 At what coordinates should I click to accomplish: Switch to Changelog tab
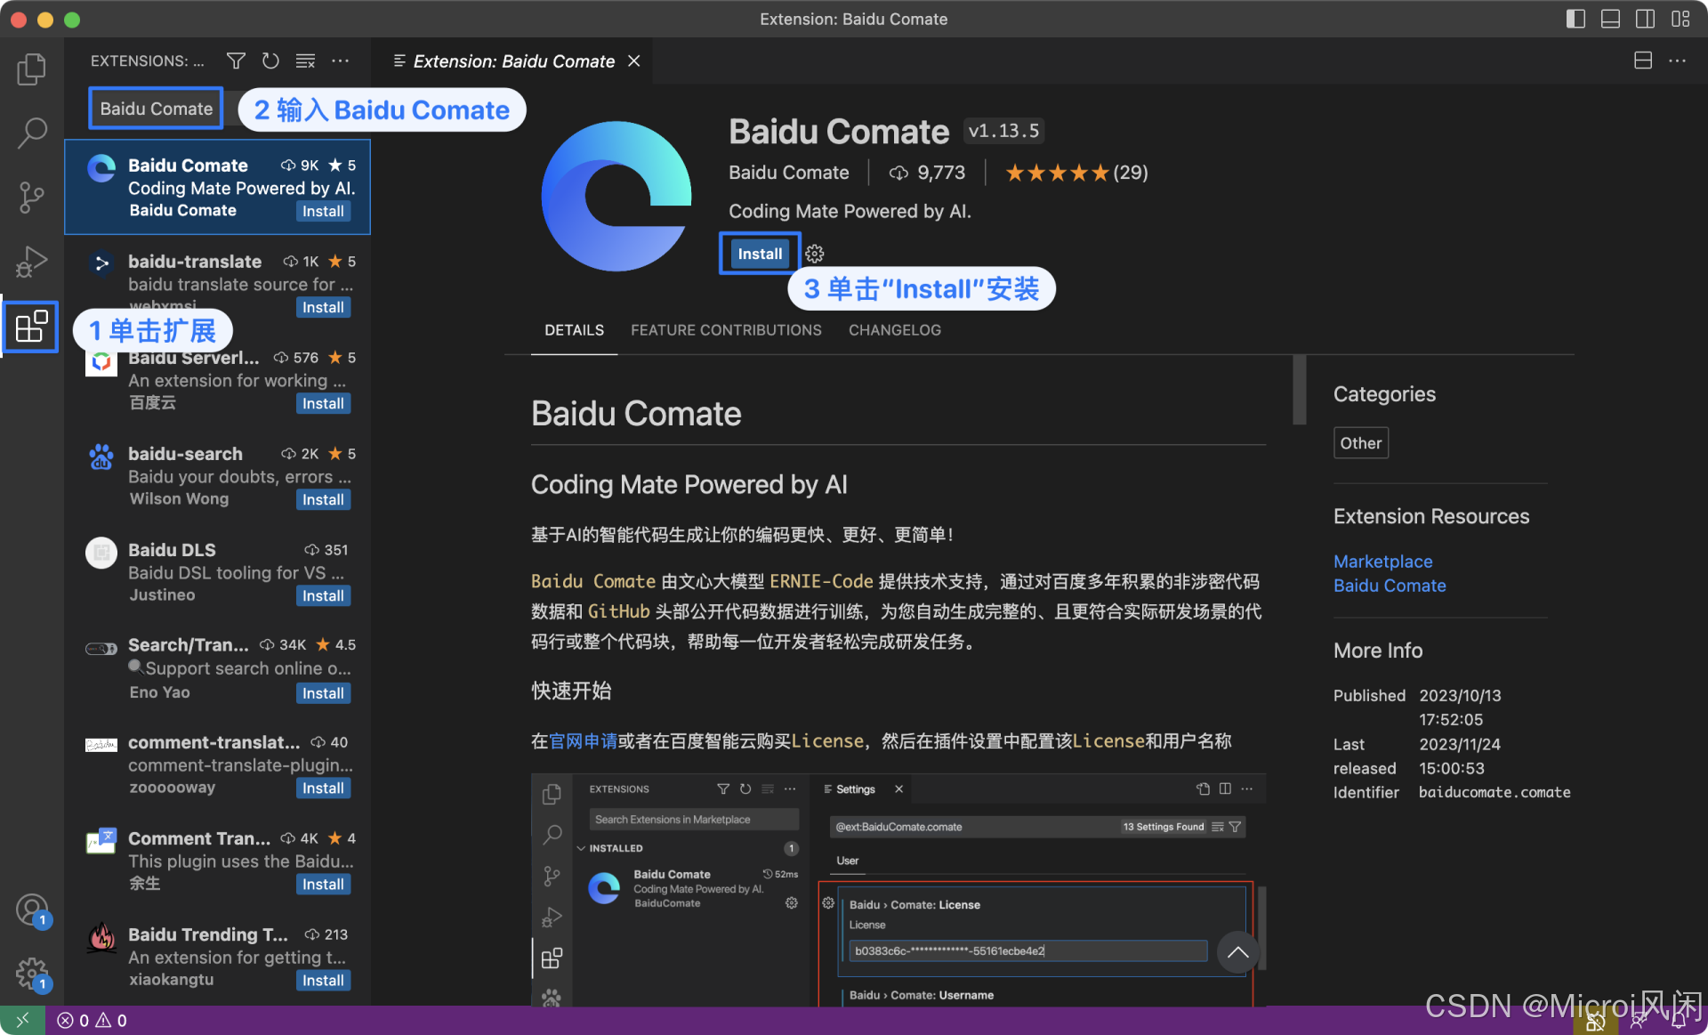tap(894, 330)
